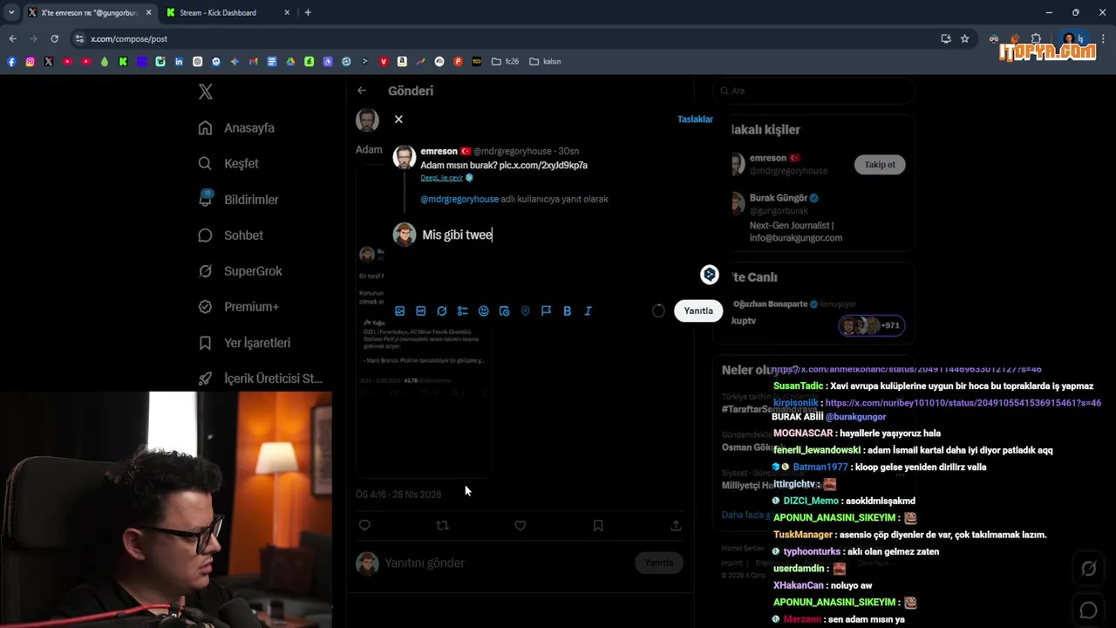
Task: Open the schedule post option
Action: pos(505,311)
